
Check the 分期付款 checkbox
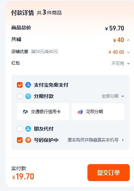20,96
